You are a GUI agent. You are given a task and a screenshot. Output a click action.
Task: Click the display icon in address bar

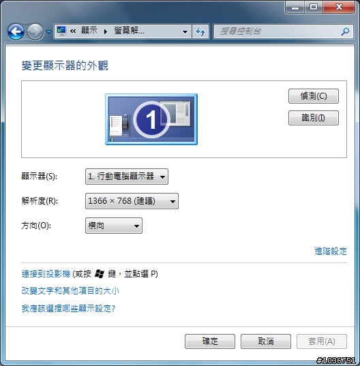(x=61, y=31)
